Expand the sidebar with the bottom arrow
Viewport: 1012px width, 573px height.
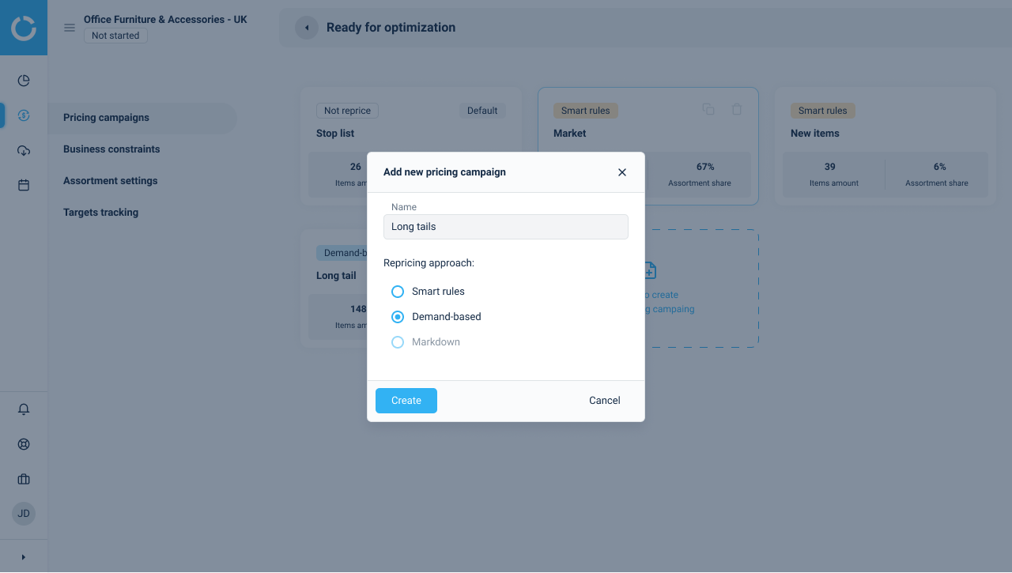[24, 557]
